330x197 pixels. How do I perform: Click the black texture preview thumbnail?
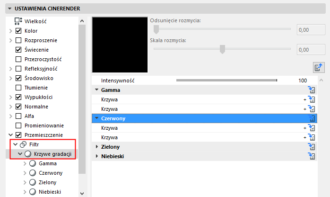pos(120,45)
